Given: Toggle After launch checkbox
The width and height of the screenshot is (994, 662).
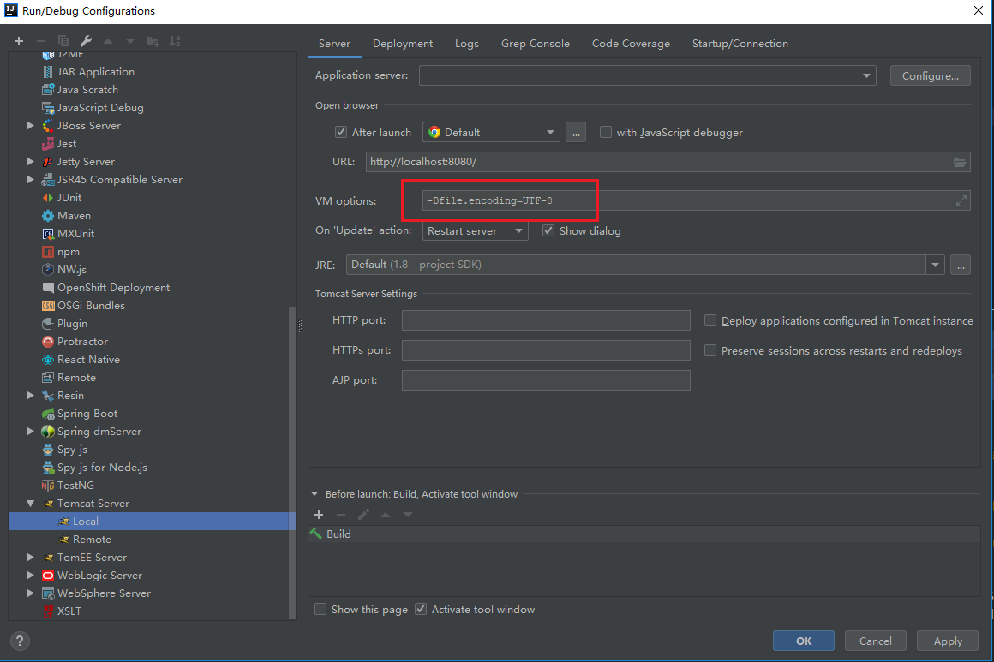Looking at the screenshot, I should point(341,133).
